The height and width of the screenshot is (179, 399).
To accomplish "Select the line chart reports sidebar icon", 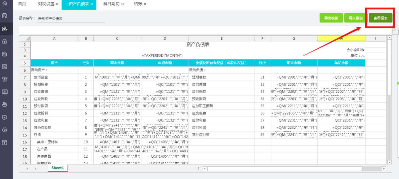I will point(5,28).
